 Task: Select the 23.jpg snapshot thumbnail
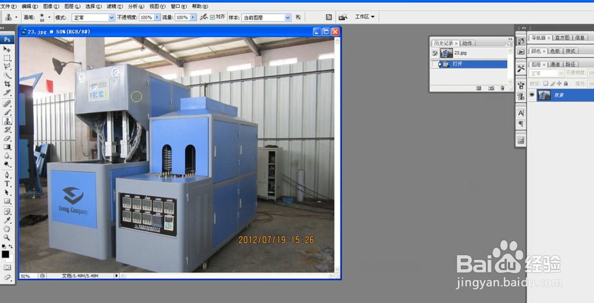pyautogui.click(x=446, y=53)
